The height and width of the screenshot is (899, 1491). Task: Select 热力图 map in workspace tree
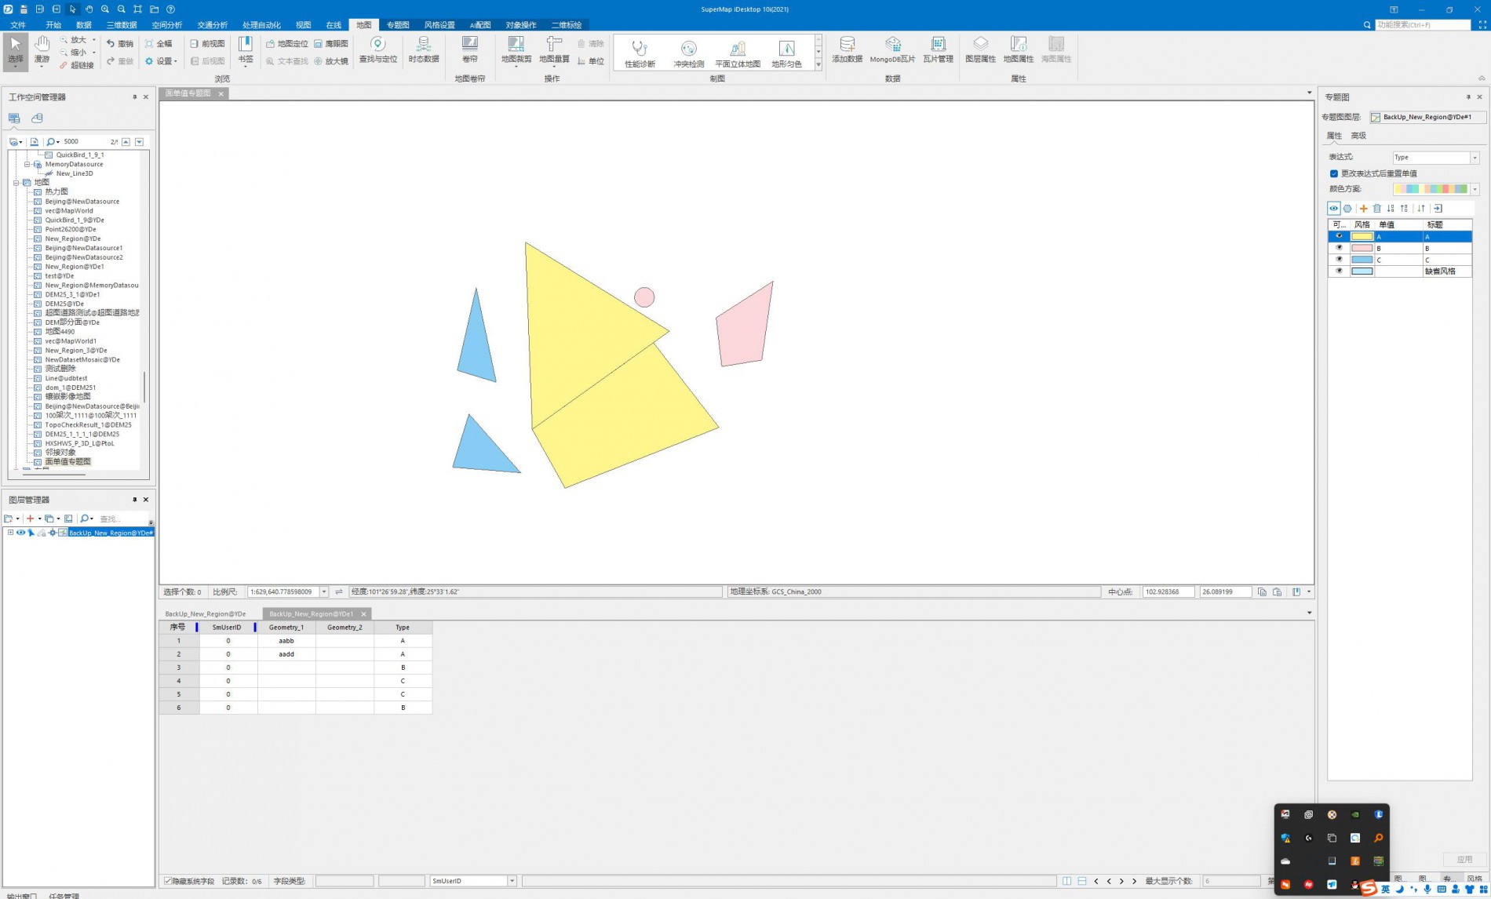[57, 192]
